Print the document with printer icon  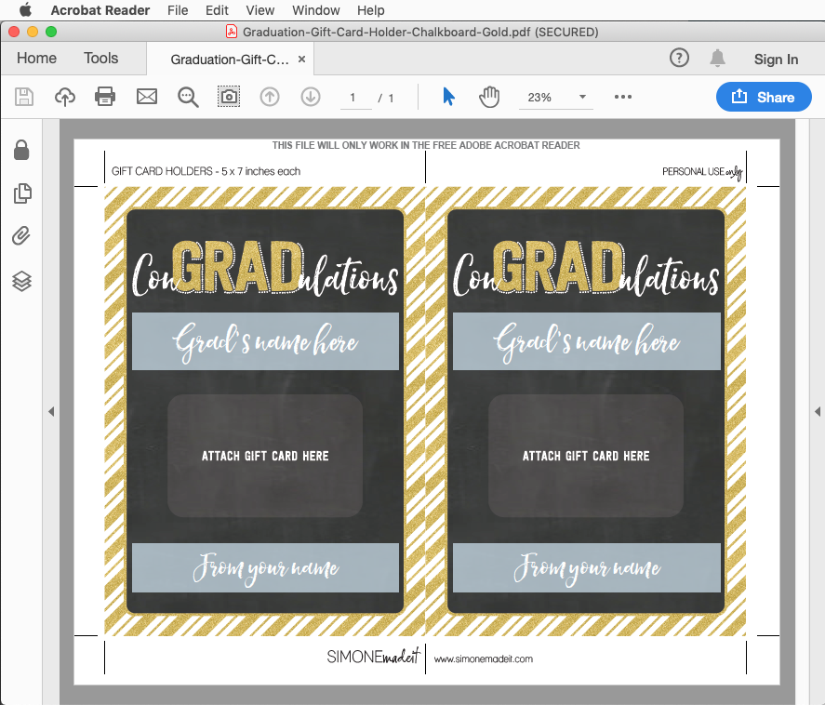[105, 98]
